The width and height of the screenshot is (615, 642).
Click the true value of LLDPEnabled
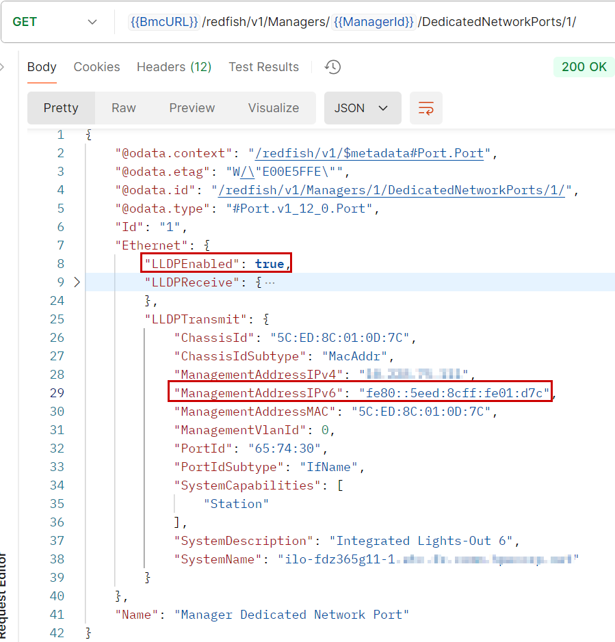[x=269, y=264]
